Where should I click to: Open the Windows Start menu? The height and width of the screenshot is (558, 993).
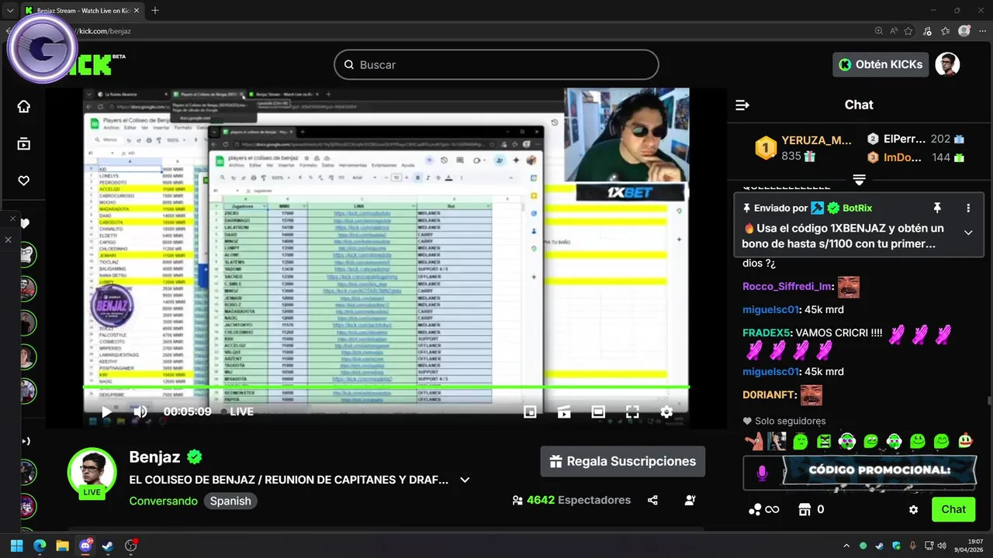[16, 546]
